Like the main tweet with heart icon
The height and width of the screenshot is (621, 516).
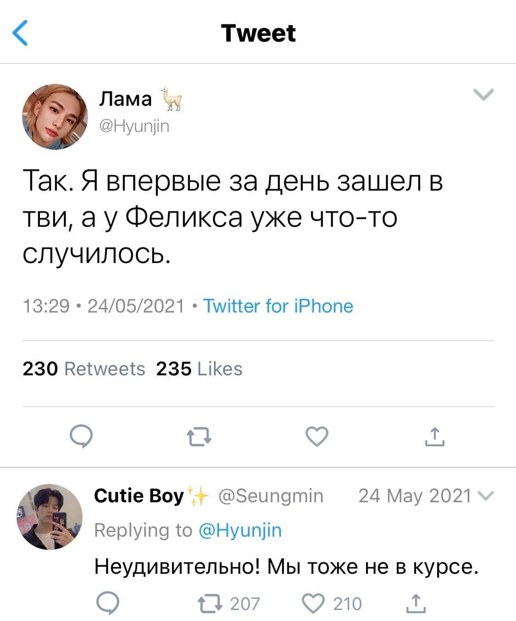point(317,436)
